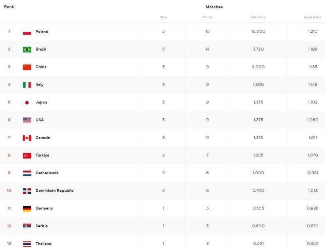The height and width of the screenshot is (248, 325).
Task: Open the Thailand team link
Action: pos(43,244)
